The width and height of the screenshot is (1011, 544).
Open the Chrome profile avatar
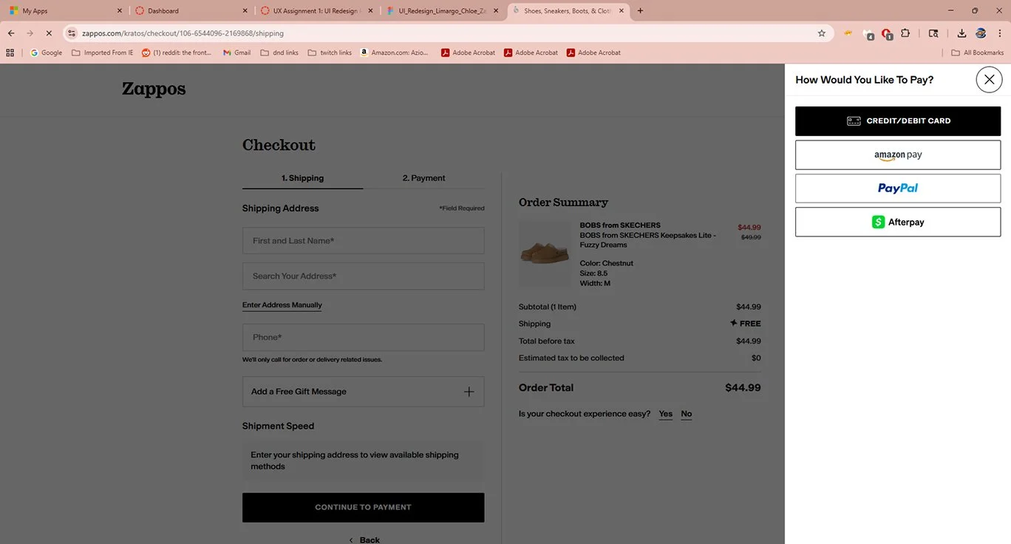pos(981,33)
